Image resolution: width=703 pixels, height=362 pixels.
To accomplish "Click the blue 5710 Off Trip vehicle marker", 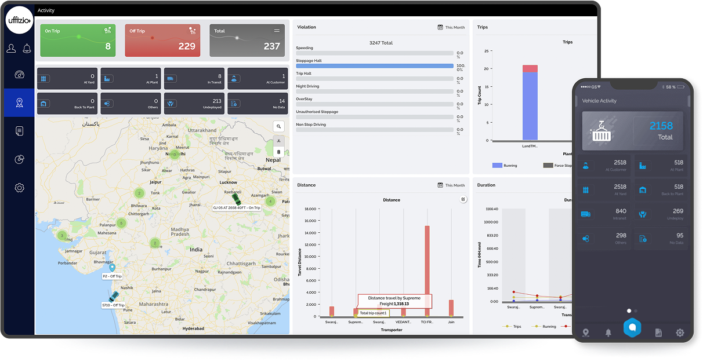I will (113, 298).
